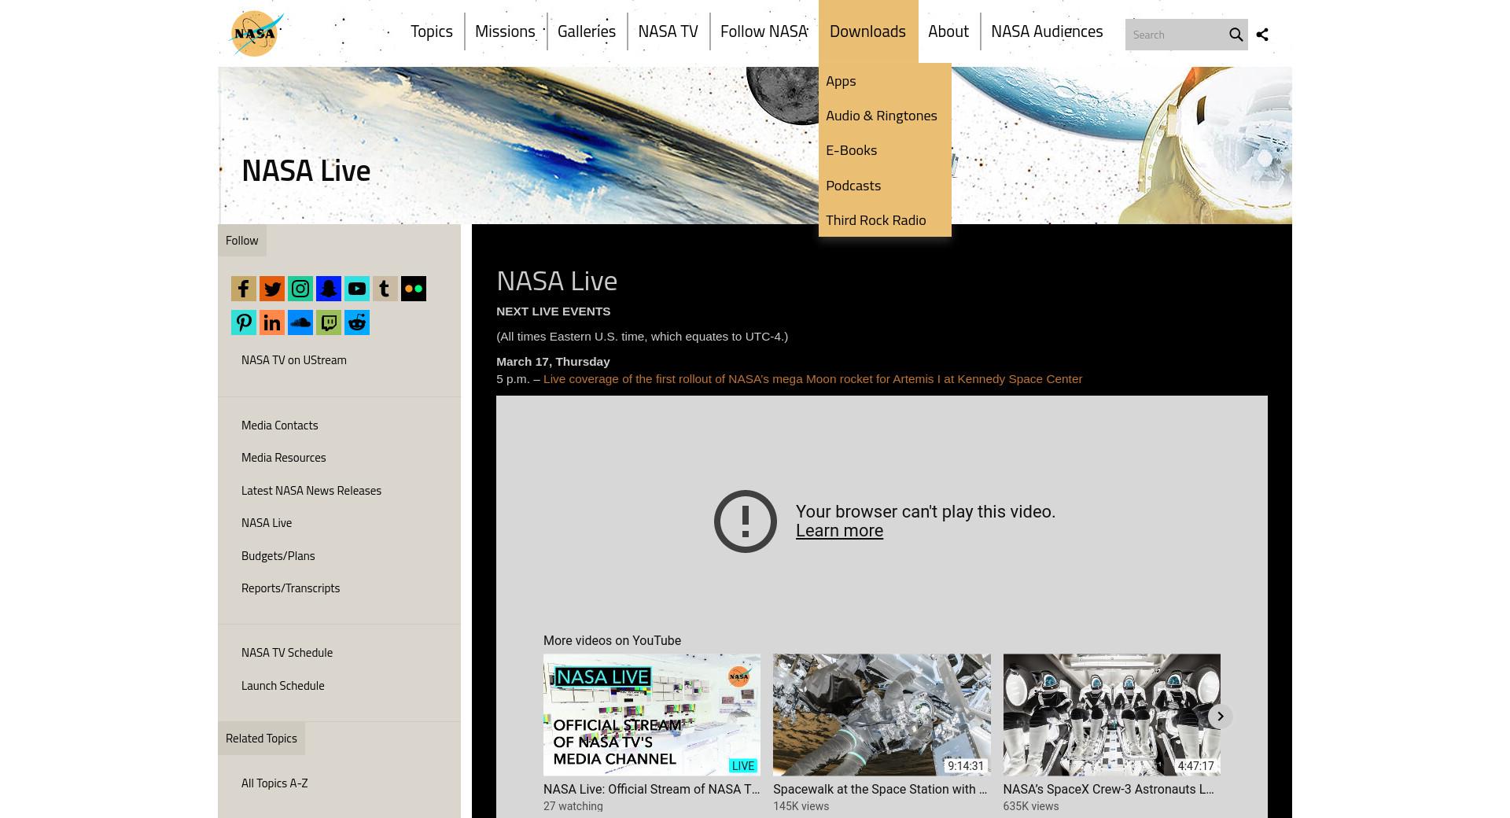Screen dimensions: 1510x818
Task: Select E-Books from Downloads dropdown
Action: tap(885, 150)
